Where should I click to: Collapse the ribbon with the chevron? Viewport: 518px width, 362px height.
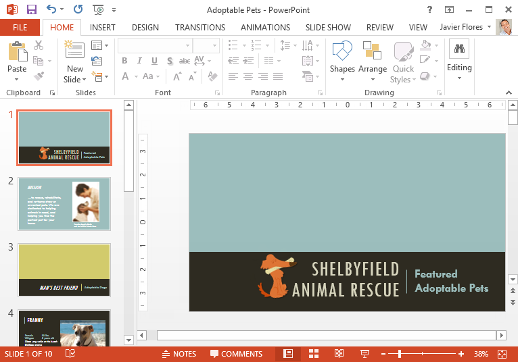pyautogui.click(x=509, y=93)
